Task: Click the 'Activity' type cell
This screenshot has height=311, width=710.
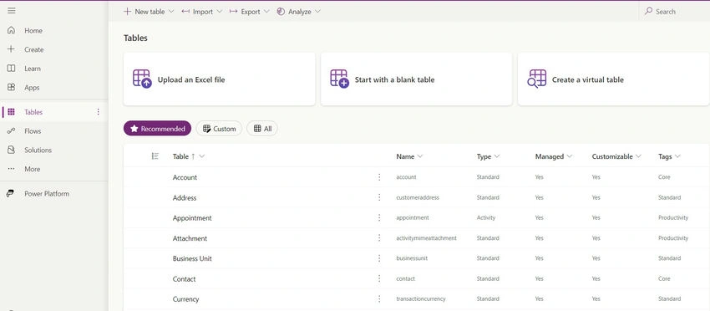Action: coord(486,218)
